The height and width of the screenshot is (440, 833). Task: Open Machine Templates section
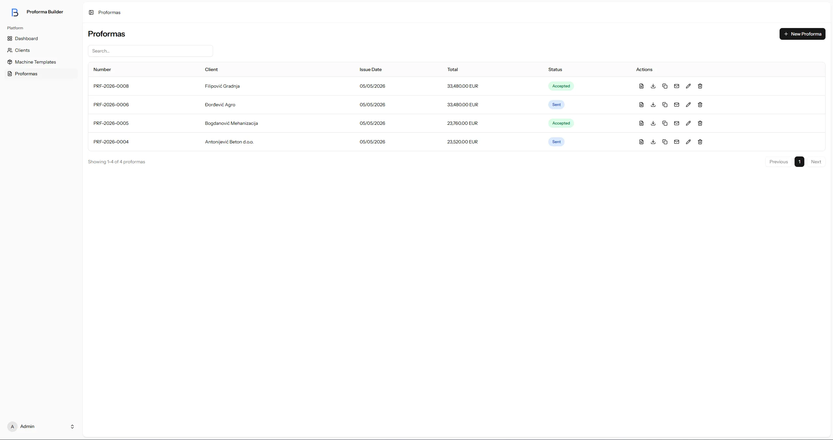pos(41,62)
